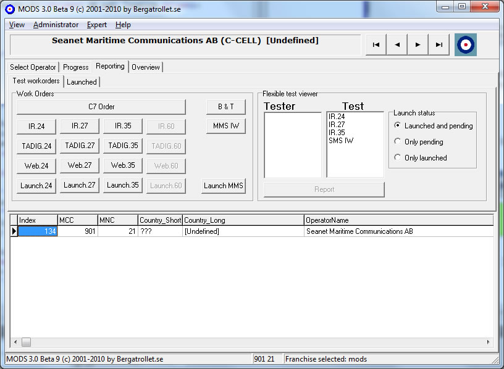The image size is (504, 369).
Task: Click the Launch MMS button
Action: tap(224, 186)
